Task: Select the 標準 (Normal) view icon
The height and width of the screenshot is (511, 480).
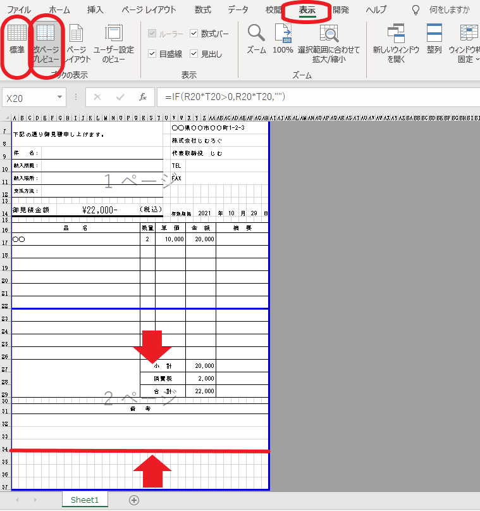Action: point(17,33)
